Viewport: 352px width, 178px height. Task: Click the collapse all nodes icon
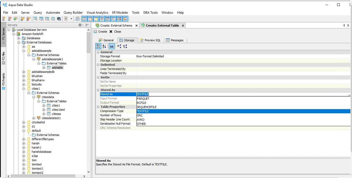pyautogui.click(x=125, y=46)
